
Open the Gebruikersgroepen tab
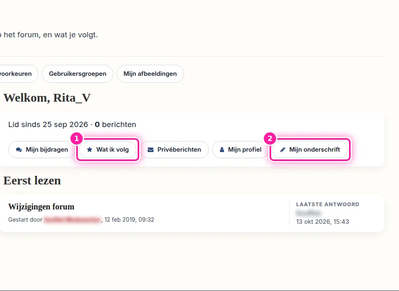pos(77,74)
